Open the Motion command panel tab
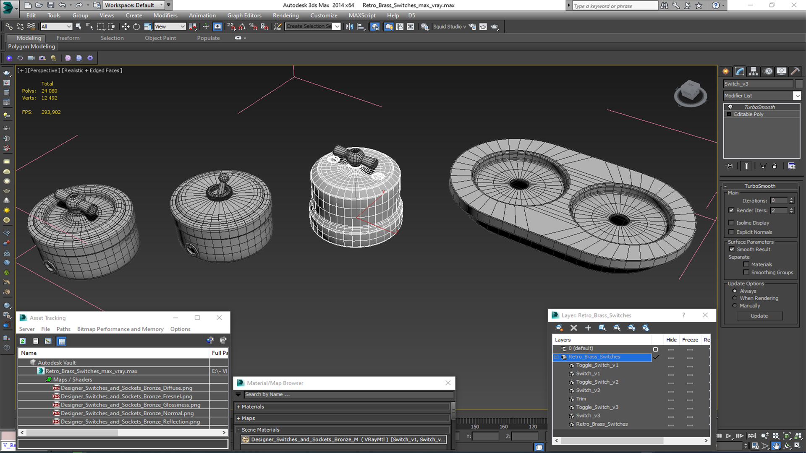The width and height of the screenshot is (806, 453). (768, 71)
